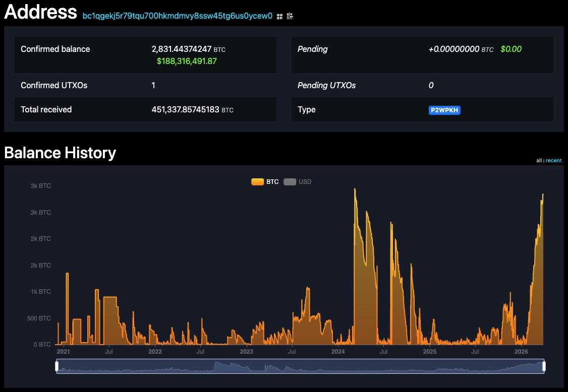Click the early 2024 balance peak

click(355, 189)
